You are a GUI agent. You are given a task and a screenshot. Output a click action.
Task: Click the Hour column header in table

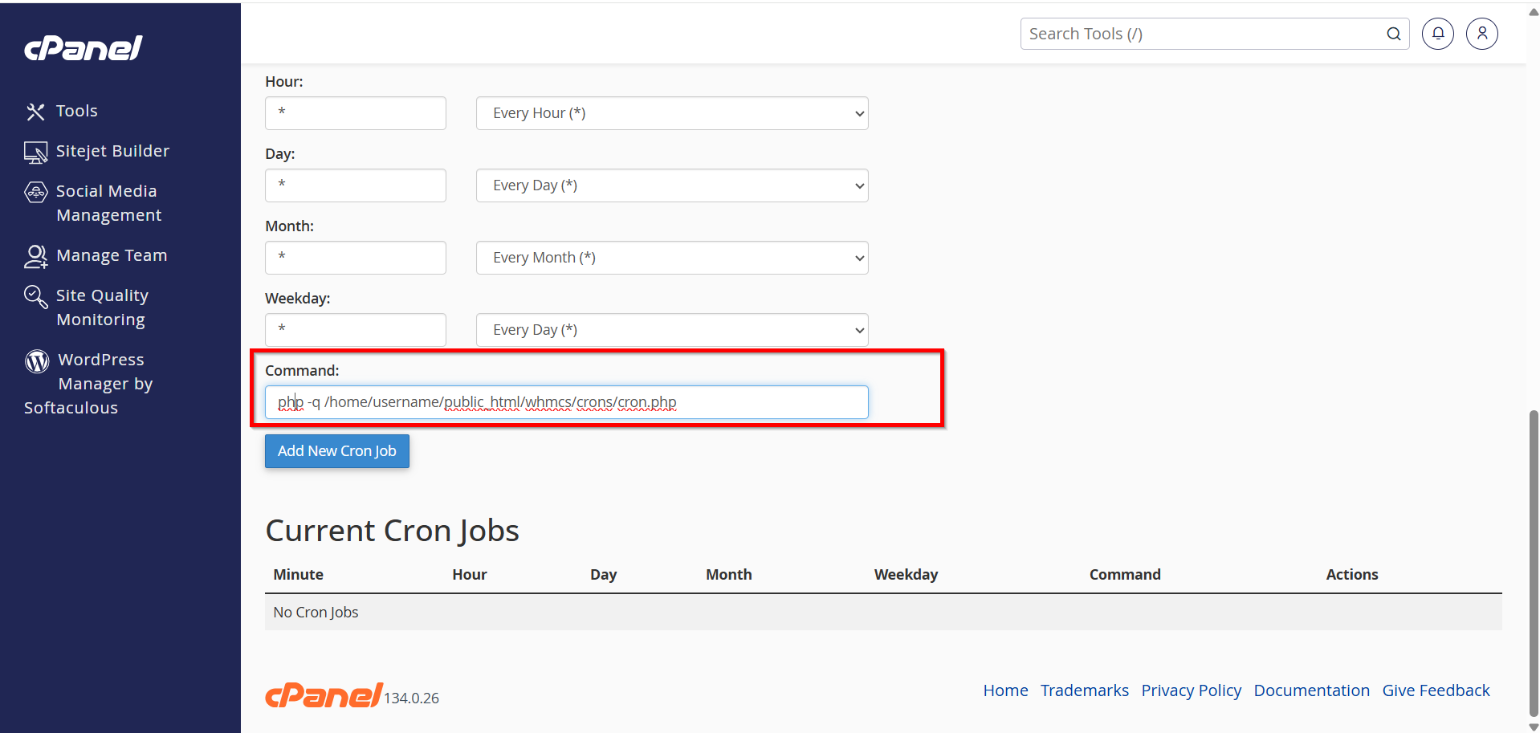click(470, 575)
